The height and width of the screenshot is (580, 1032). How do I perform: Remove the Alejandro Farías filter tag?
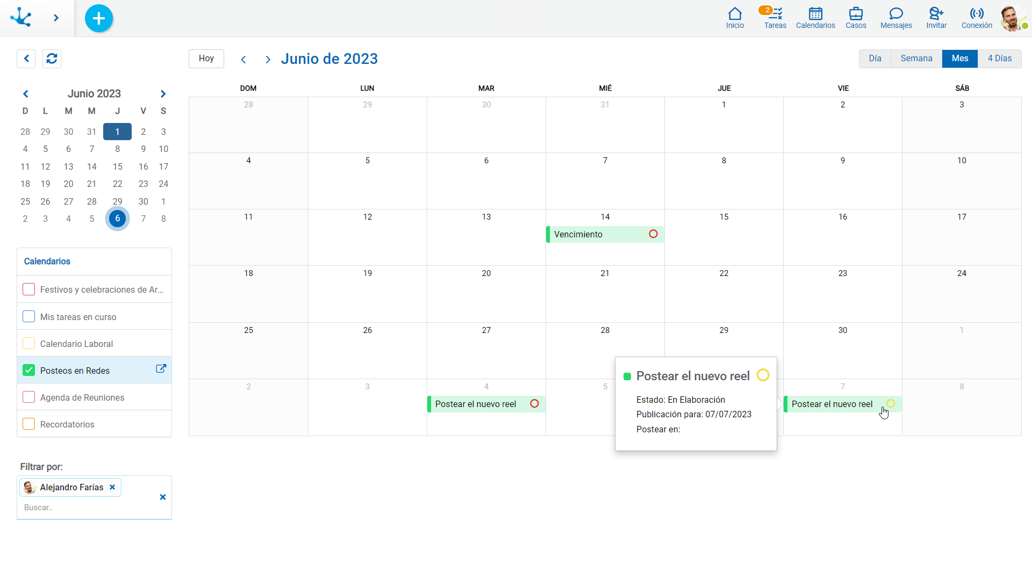pyautogui.click(x=112, y=488)
